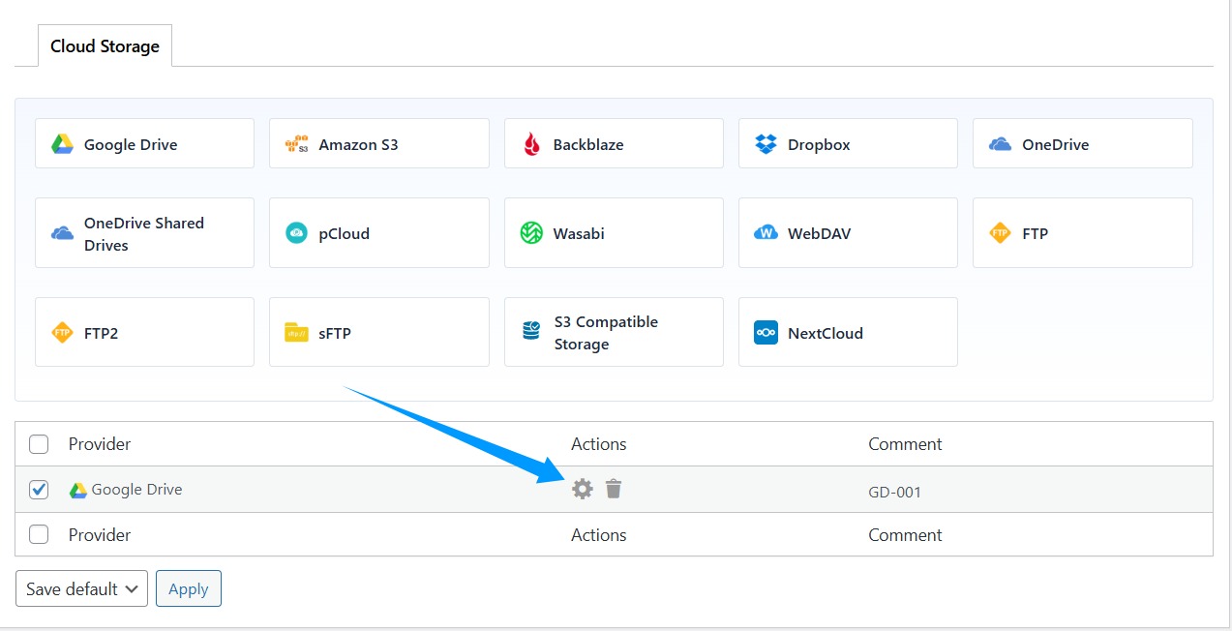The height and width of the screenshot is (631, 1232).
Task: Switch to the Cloud Storage tab
Action: coord(105,45)
